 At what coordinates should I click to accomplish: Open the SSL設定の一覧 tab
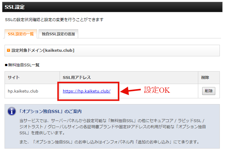click(21, 34)
